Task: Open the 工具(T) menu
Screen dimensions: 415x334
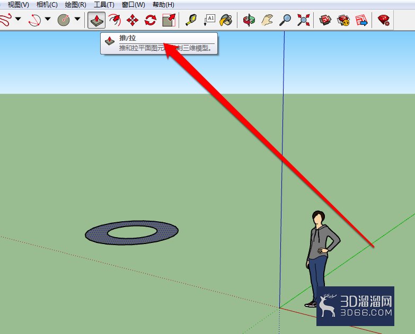Action: pos(104,4)
